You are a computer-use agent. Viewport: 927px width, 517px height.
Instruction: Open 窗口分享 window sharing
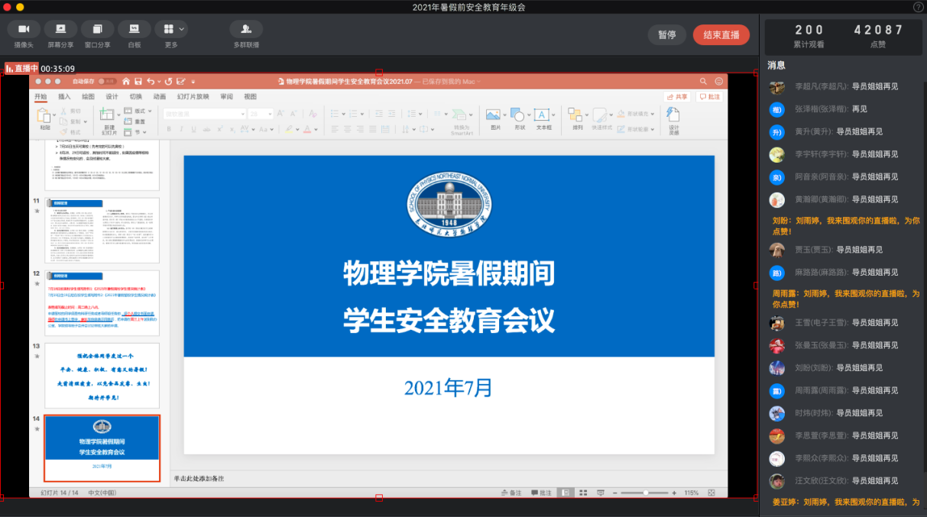(97, 29)
